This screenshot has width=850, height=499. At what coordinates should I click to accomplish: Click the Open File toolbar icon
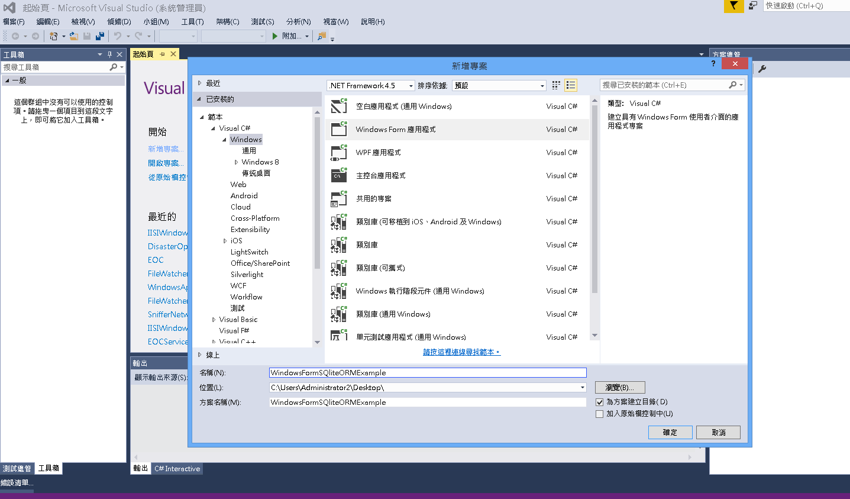pos(74,36)
